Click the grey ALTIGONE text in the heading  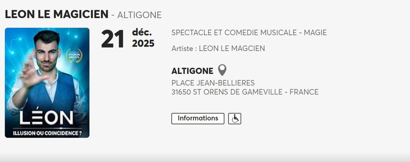139,15
